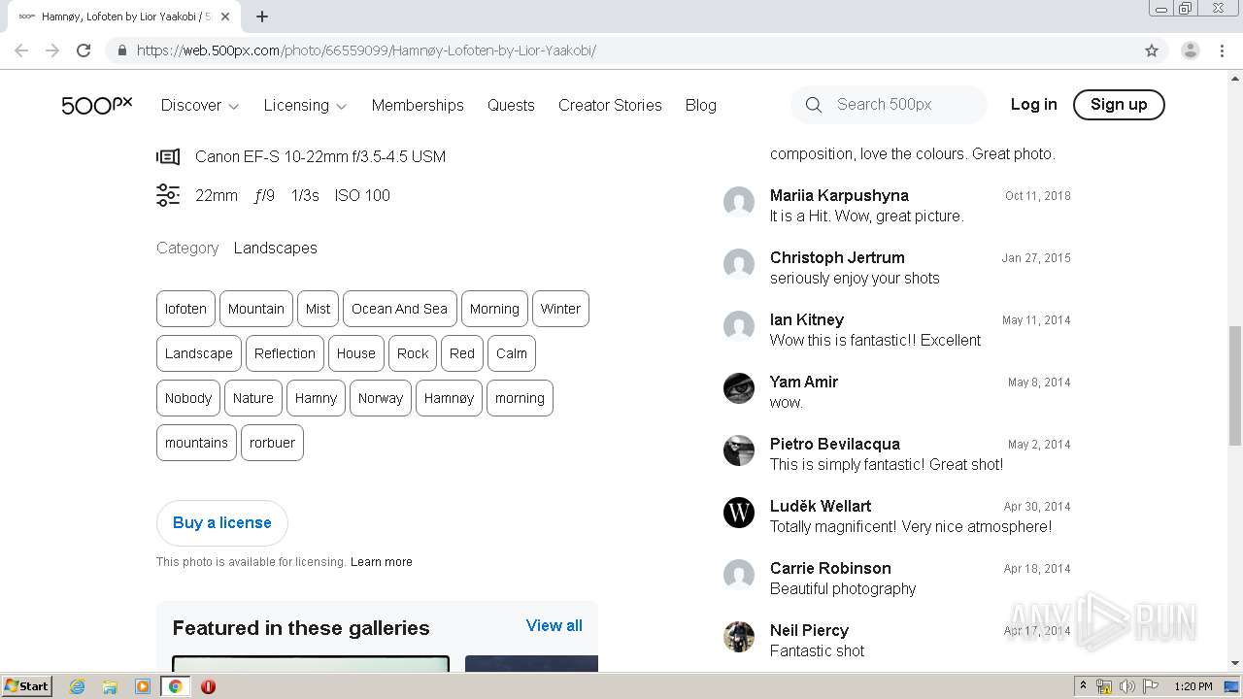Open Ian Kitney's avatar
Image resolution: width=1243 pixels, height=699 pixels.
(x=739, y=326)
